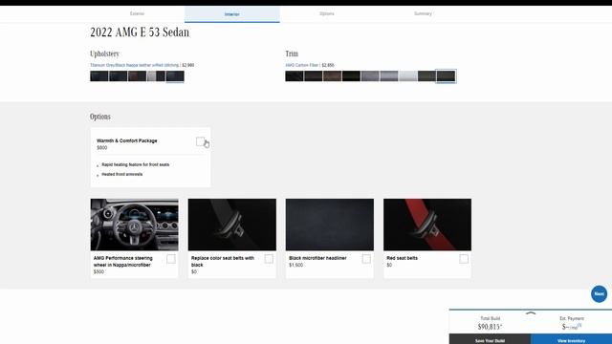
Task: Choose the first upholstery swatch
Action: coord(99,76)
